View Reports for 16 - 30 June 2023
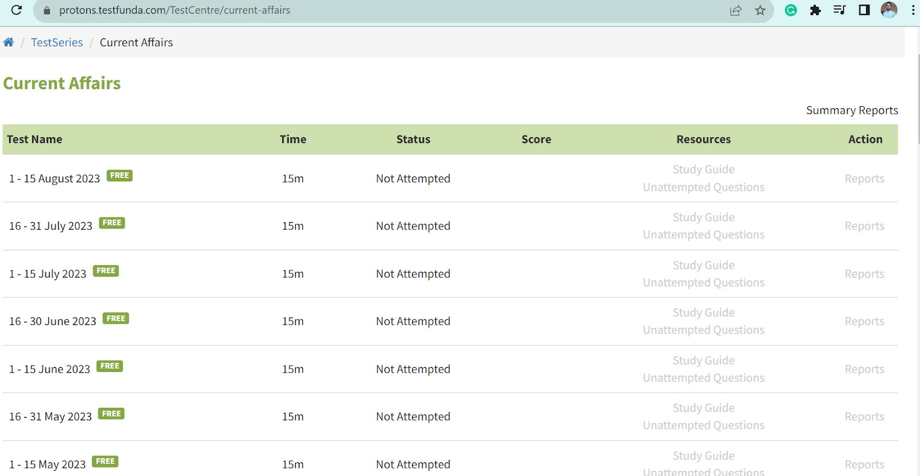920x476 pixels. point(864,322)
